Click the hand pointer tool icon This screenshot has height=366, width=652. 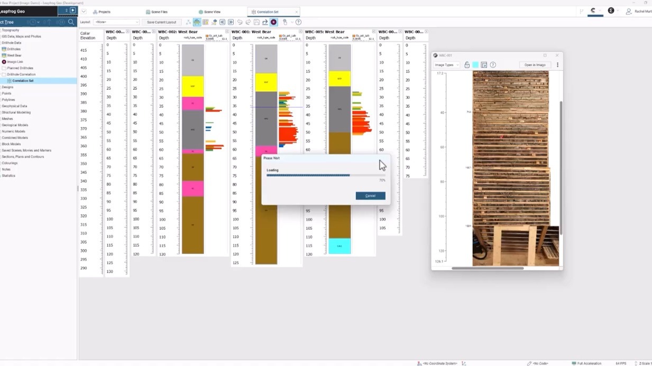[x=284, y=22]
